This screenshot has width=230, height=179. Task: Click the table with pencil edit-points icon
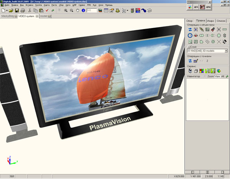(195, 61)
